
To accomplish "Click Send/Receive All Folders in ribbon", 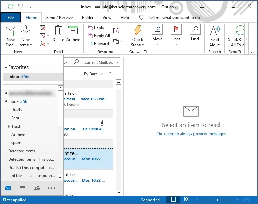I will click(236, 36).
